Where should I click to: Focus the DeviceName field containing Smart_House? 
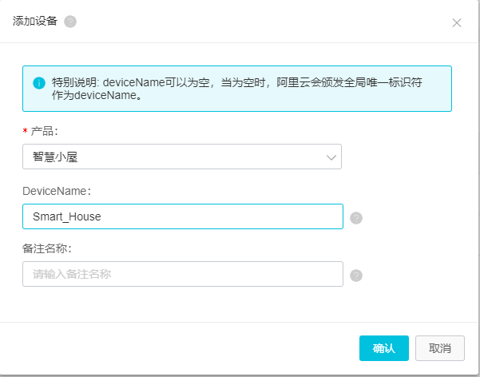pos(183,216)
